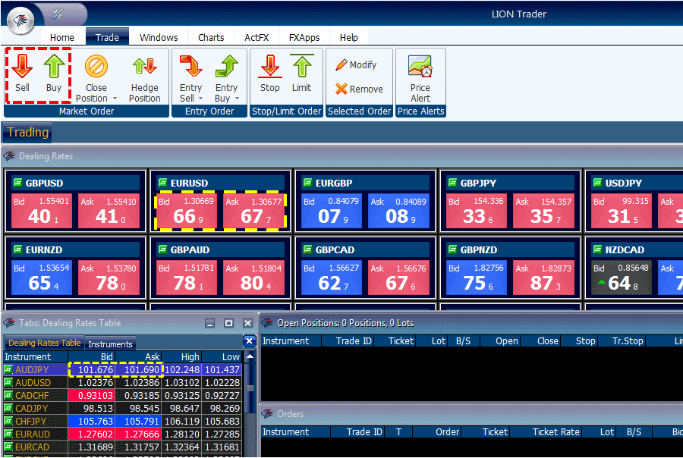Viewport: 683px width, 458px height.
Task: Click the quick access tools icon in title bar
Action: [x=58, y=14]
